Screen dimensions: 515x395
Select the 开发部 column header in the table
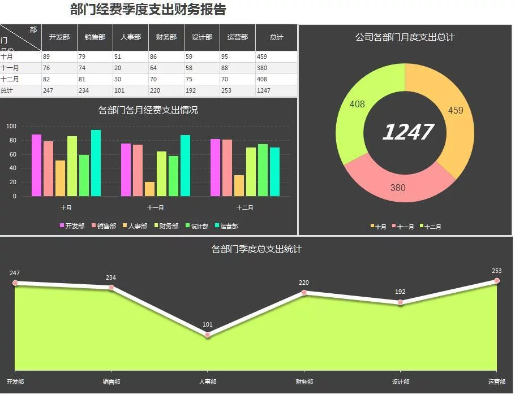[x=58, y=37]
